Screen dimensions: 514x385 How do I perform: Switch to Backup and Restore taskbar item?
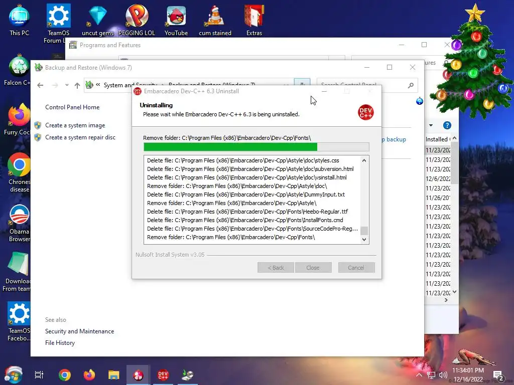[x=188, y=375]
